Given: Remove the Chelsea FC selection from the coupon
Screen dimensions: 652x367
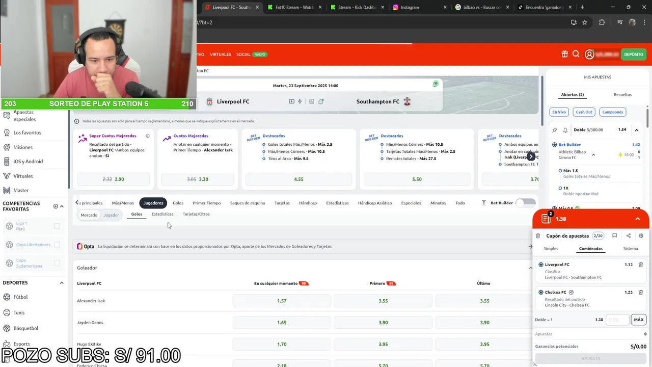Looking at the screenshot, I should [x=641, y=292].
